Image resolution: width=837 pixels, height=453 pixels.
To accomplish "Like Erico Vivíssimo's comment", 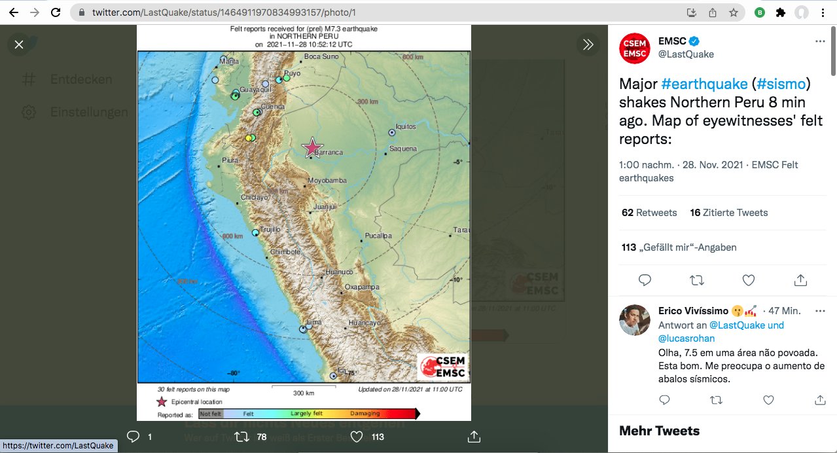I will 768,400.
